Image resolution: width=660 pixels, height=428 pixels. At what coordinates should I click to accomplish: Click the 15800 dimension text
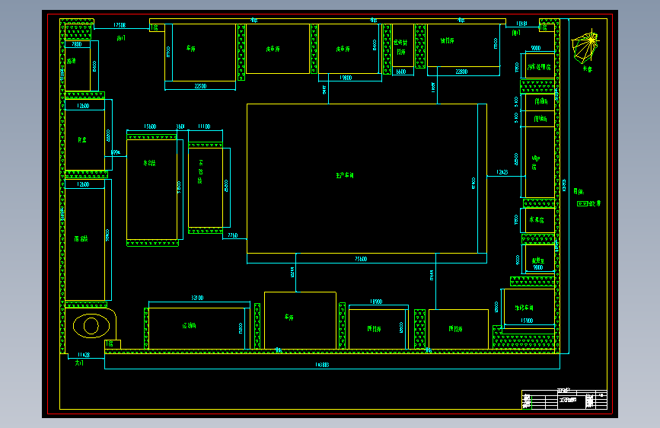[x=150, y=126]
